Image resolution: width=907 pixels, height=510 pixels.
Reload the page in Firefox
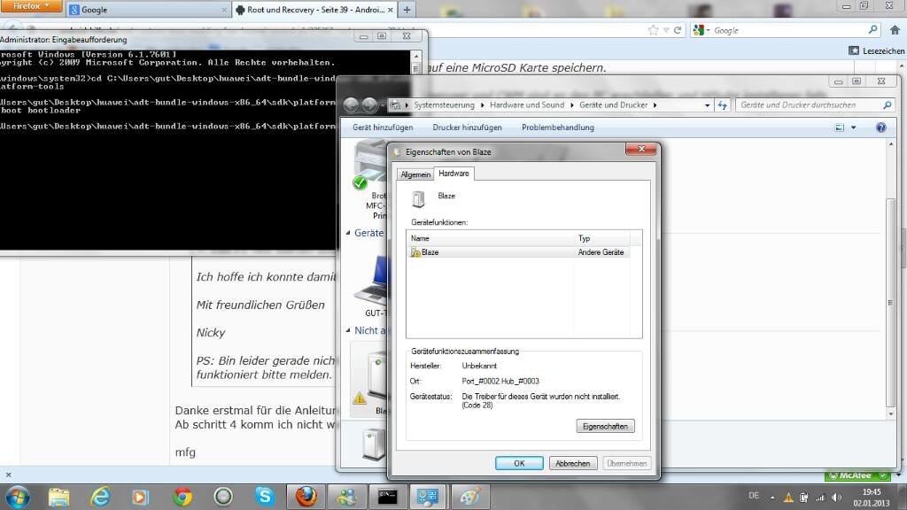(678, 30)
